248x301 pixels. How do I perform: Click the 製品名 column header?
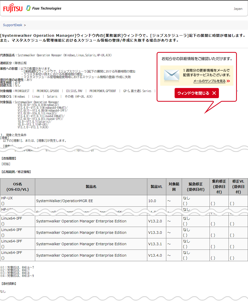click(x=91, y=187)
